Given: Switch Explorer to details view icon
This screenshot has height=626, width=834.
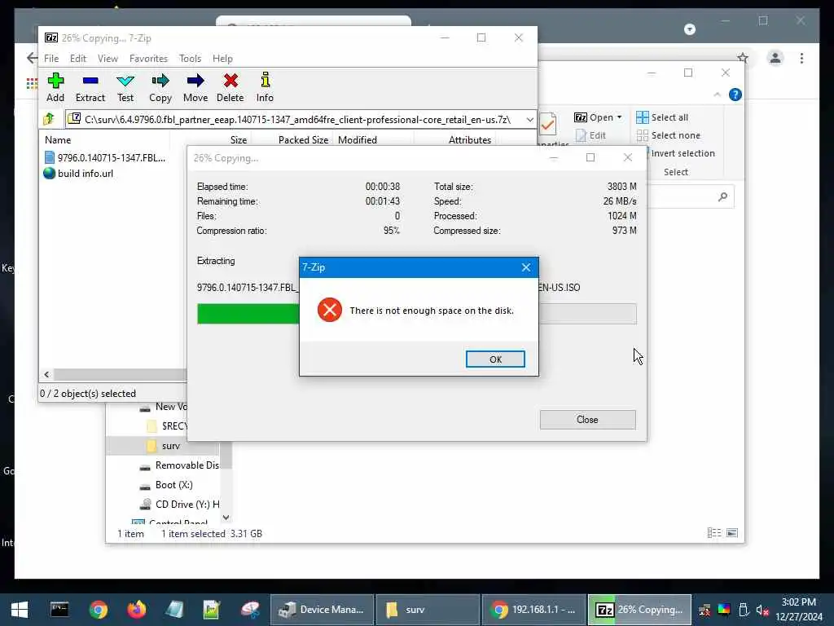Looking at the screenshot, I should (714, 533).
